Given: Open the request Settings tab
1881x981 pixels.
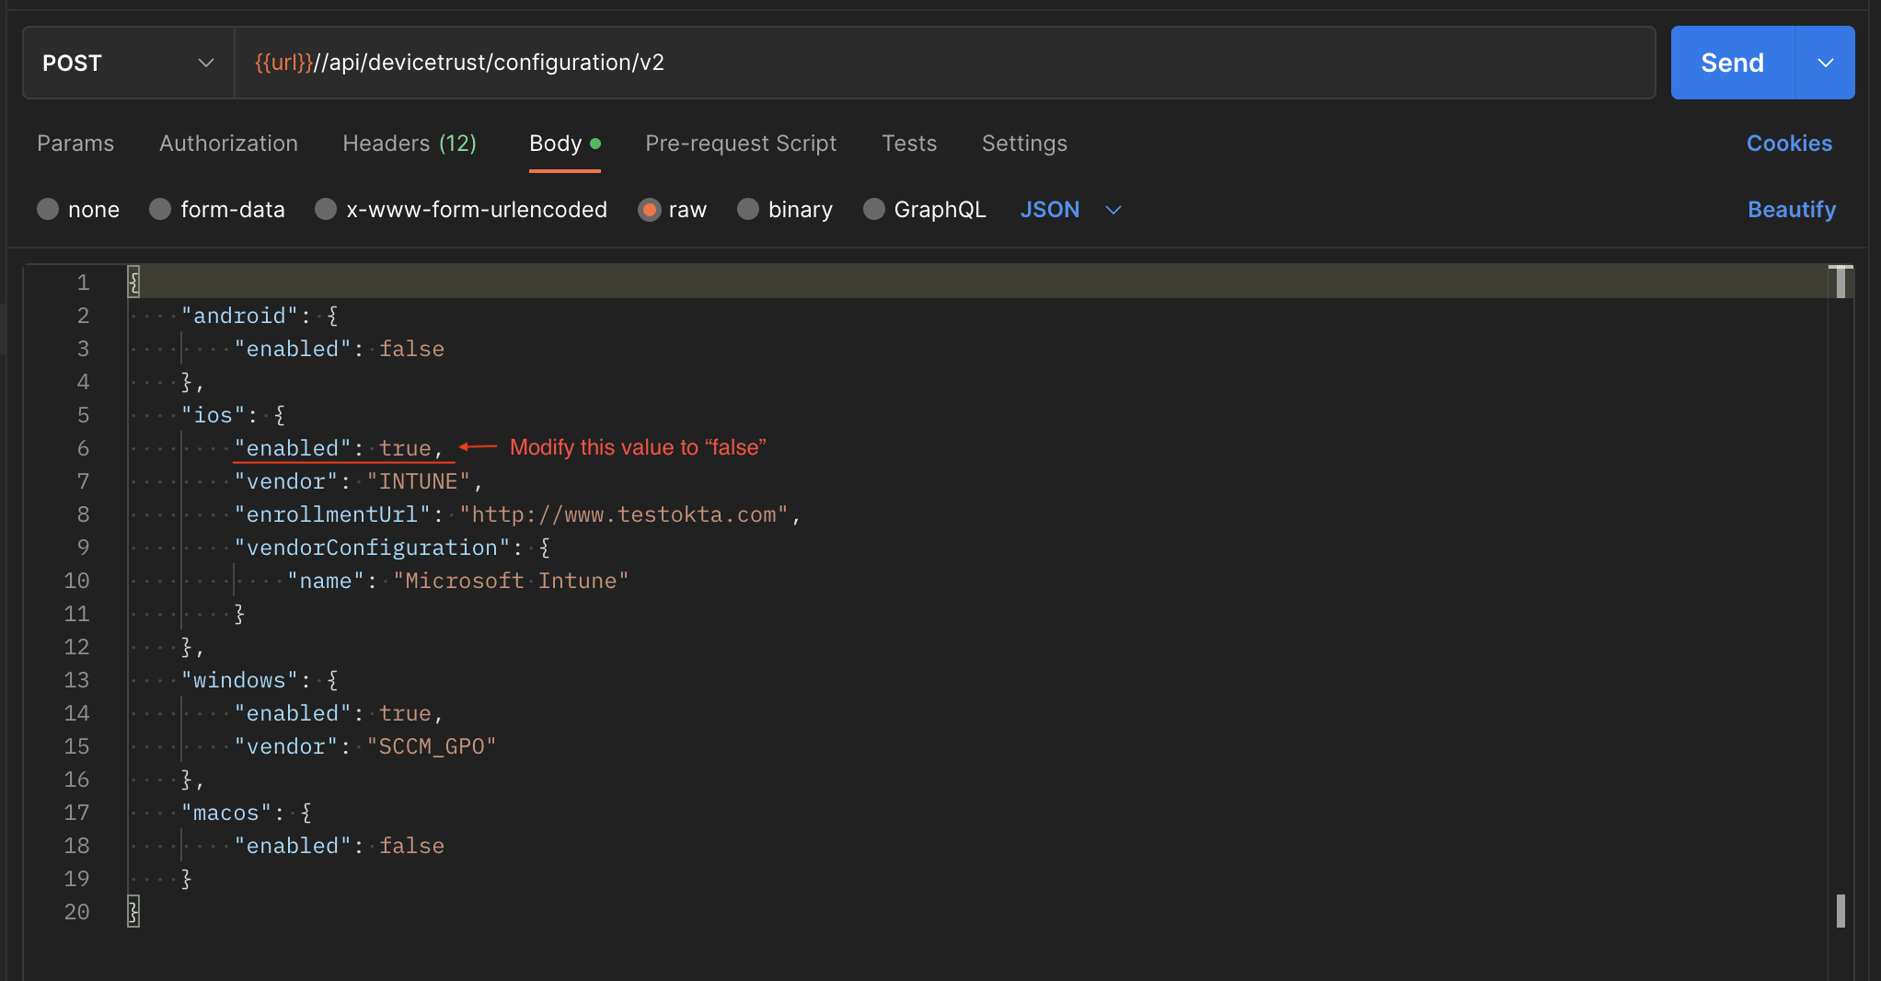Looking at the screenshot, I should point(1024,144).
